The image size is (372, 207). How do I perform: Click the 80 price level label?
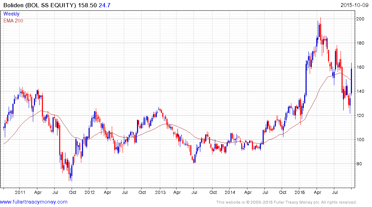click(x=361, y=164)
